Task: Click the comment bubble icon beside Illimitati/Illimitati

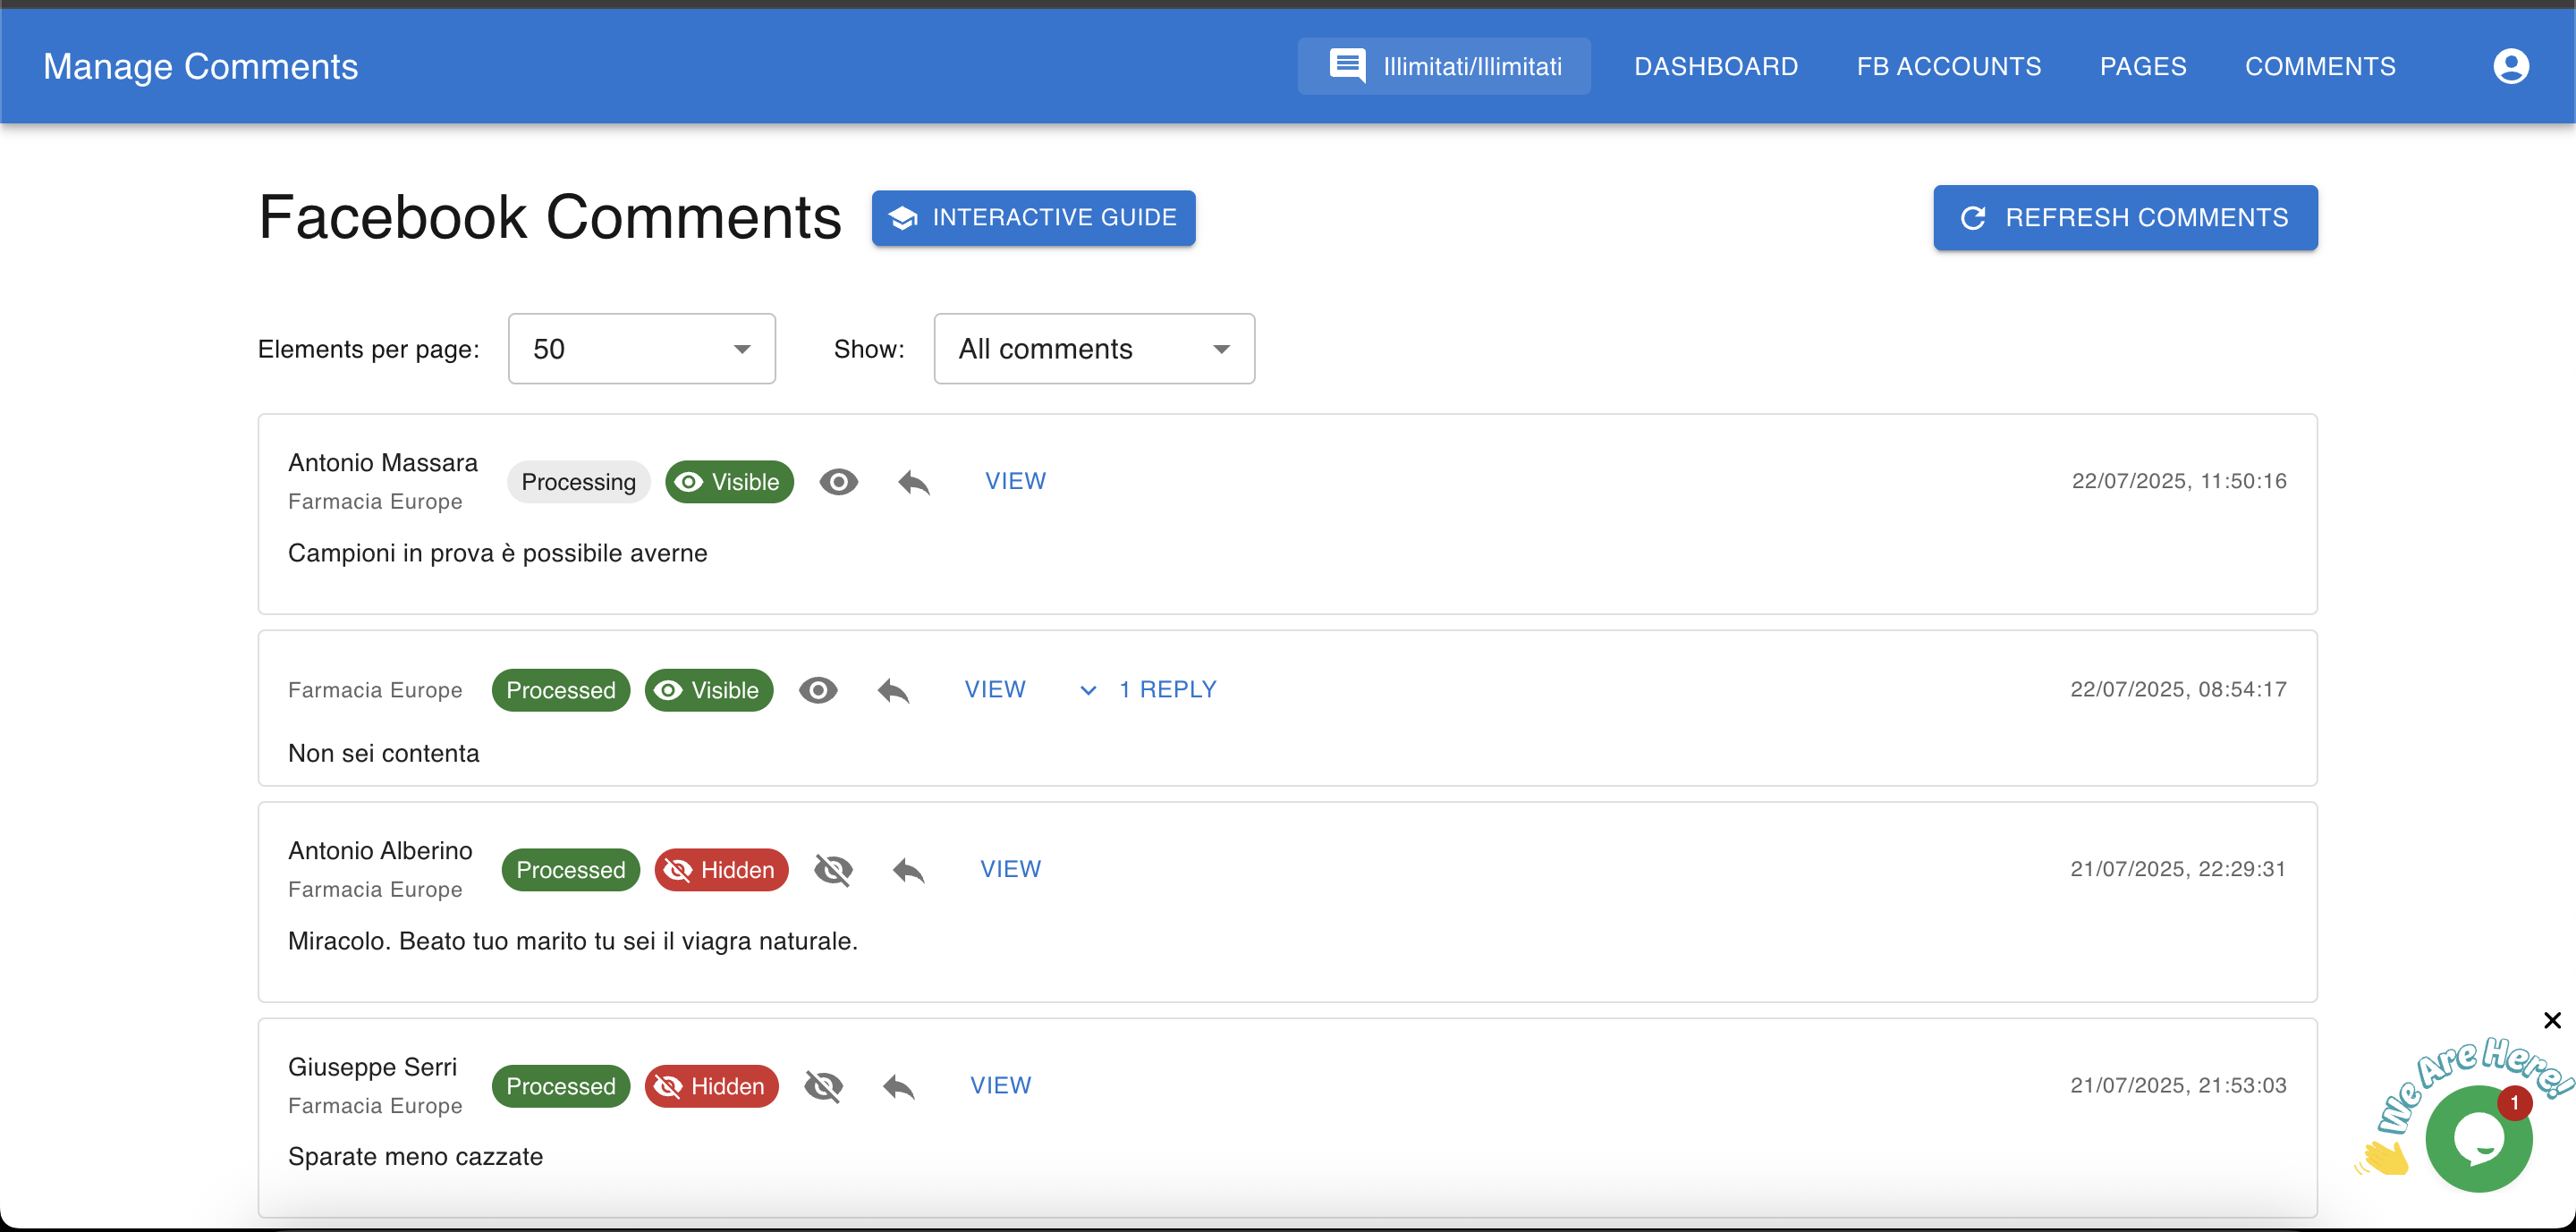Action: (x=1346, y=65)
